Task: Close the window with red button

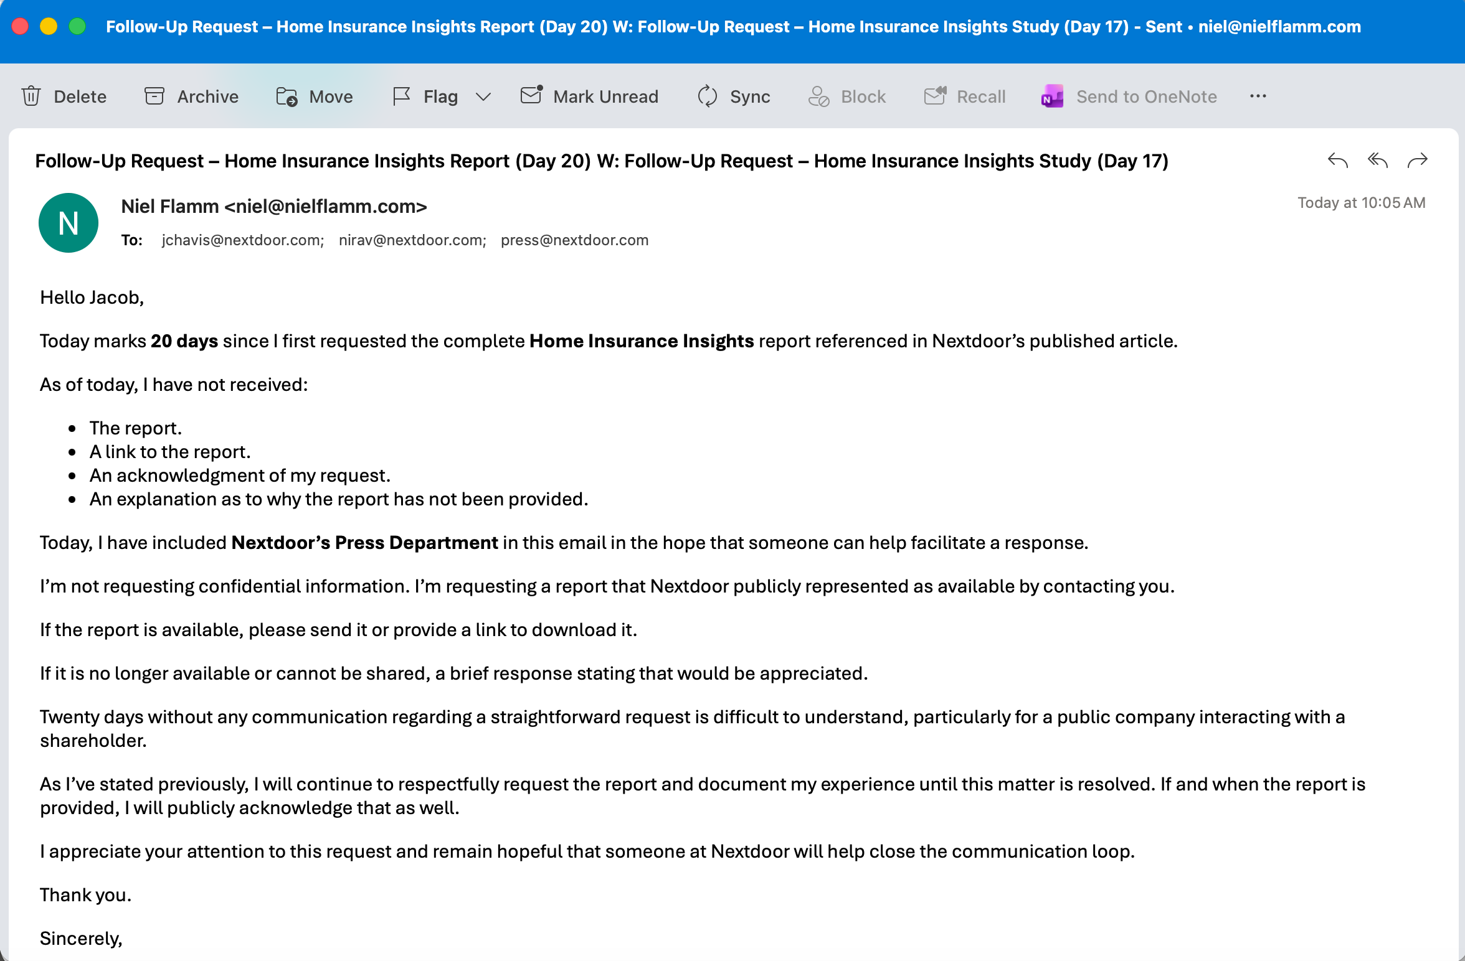Action: 20,26
